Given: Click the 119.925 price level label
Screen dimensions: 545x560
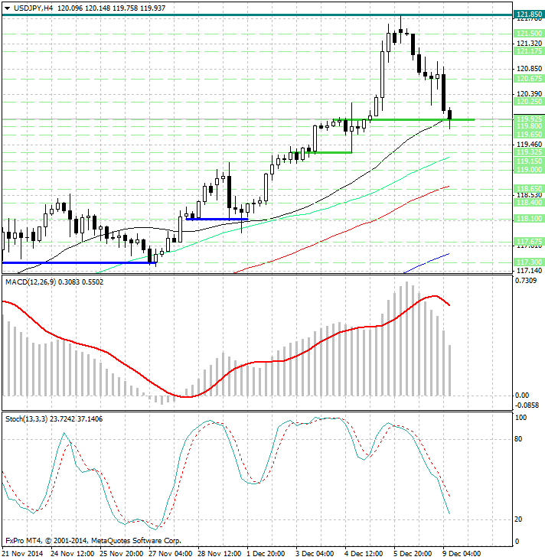Looking at the screenshot, I should pyautogui.click(x=529, y=119).
